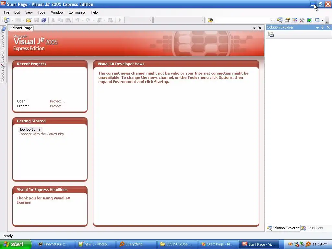Screen dimensions: 332x249
Task: Click the Properties icon in Solution Explorer toolbar
Action: pyautogui.click(x=271, y=34)
